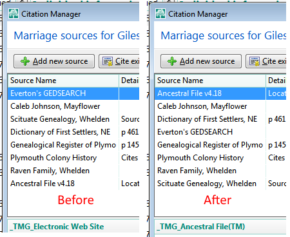
Task: Click Detail column header in Before window
Action: click(130, 81)
